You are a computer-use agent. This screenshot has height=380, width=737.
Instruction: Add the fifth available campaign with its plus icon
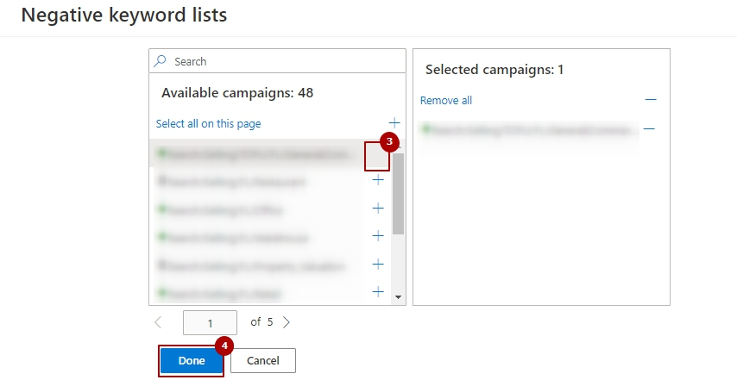click(x=378, y=265)
